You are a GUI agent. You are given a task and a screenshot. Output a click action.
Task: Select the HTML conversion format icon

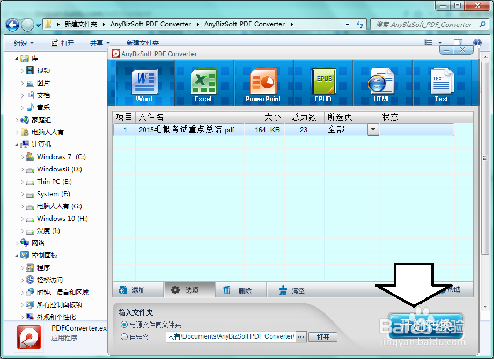[x=382, y=83]
